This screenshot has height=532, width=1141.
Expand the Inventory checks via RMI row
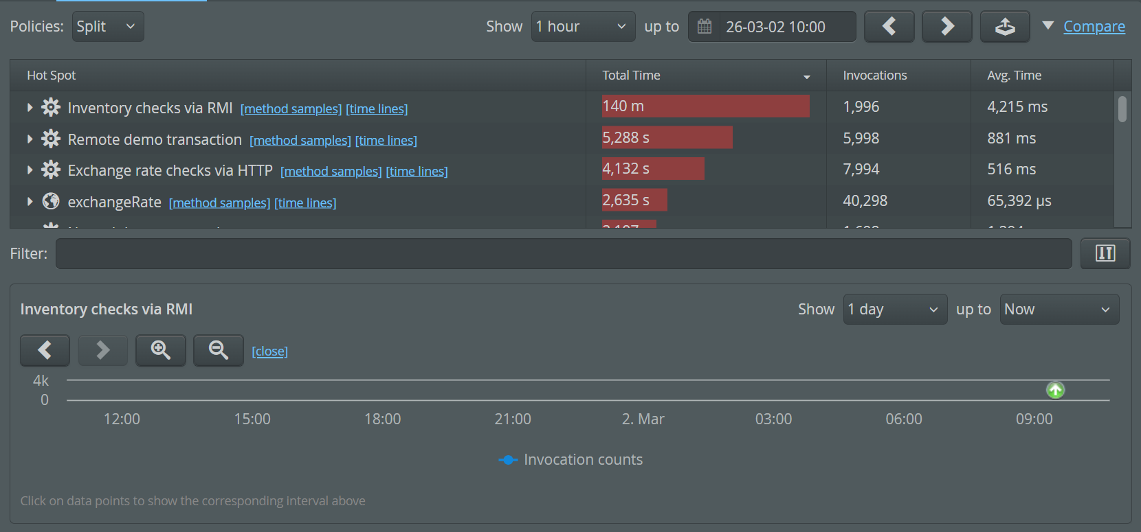[x=30, y=108]
